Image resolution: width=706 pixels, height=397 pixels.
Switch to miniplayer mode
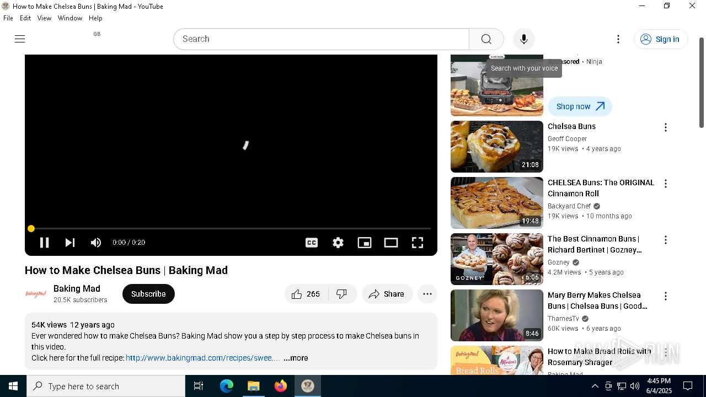point(365,243)
